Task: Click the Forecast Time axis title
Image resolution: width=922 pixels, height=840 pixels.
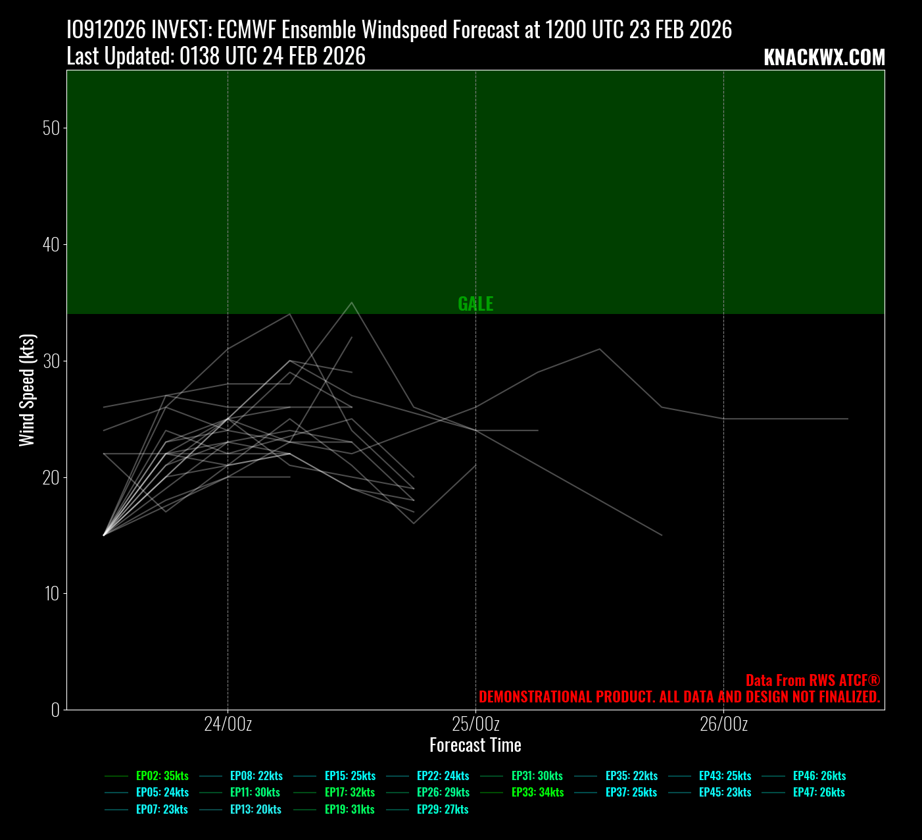Action: click(x=475, y=745)
